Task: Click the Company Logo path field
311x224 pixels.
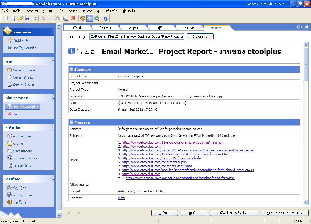Action: (136, 36)
